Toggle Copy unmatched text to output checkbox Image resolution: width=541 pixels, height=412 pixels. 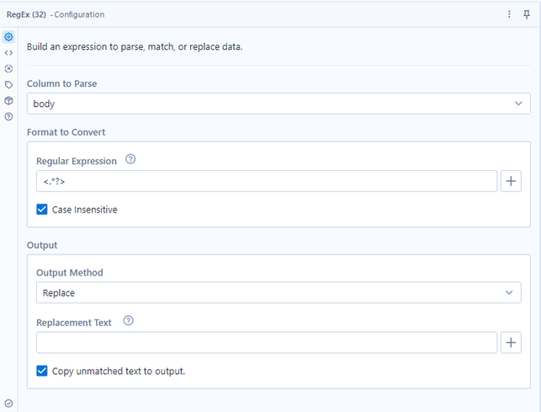(x=42, y=371)
